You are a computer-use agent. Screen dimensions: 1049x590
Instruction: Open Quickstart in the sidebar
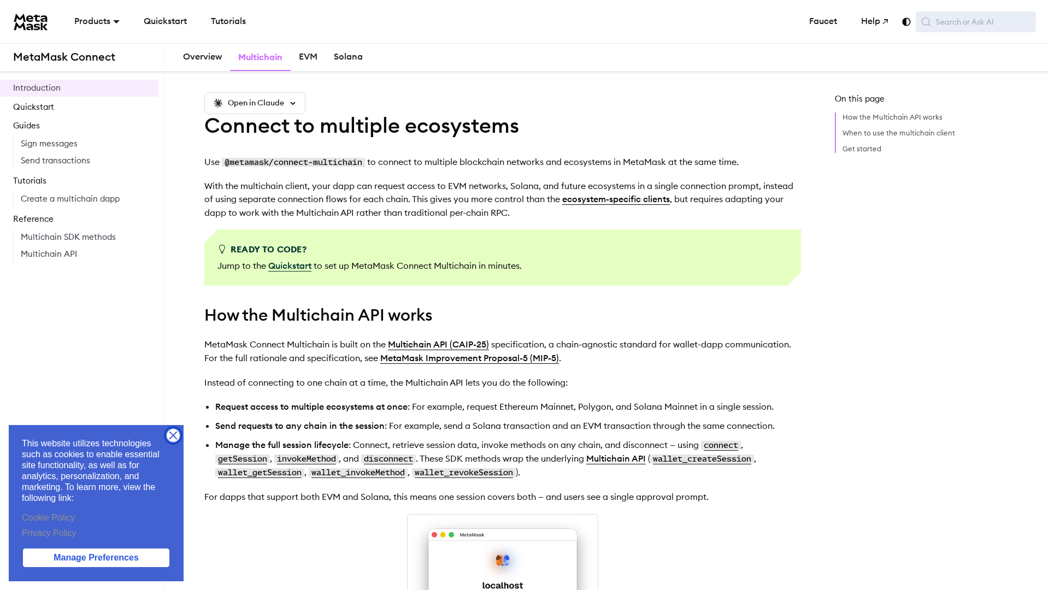(33, 107)
